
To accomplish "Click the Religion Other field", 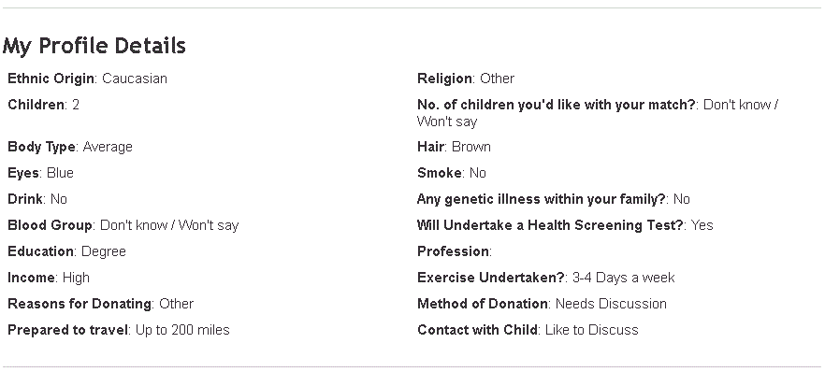I will tap(466, 79).
